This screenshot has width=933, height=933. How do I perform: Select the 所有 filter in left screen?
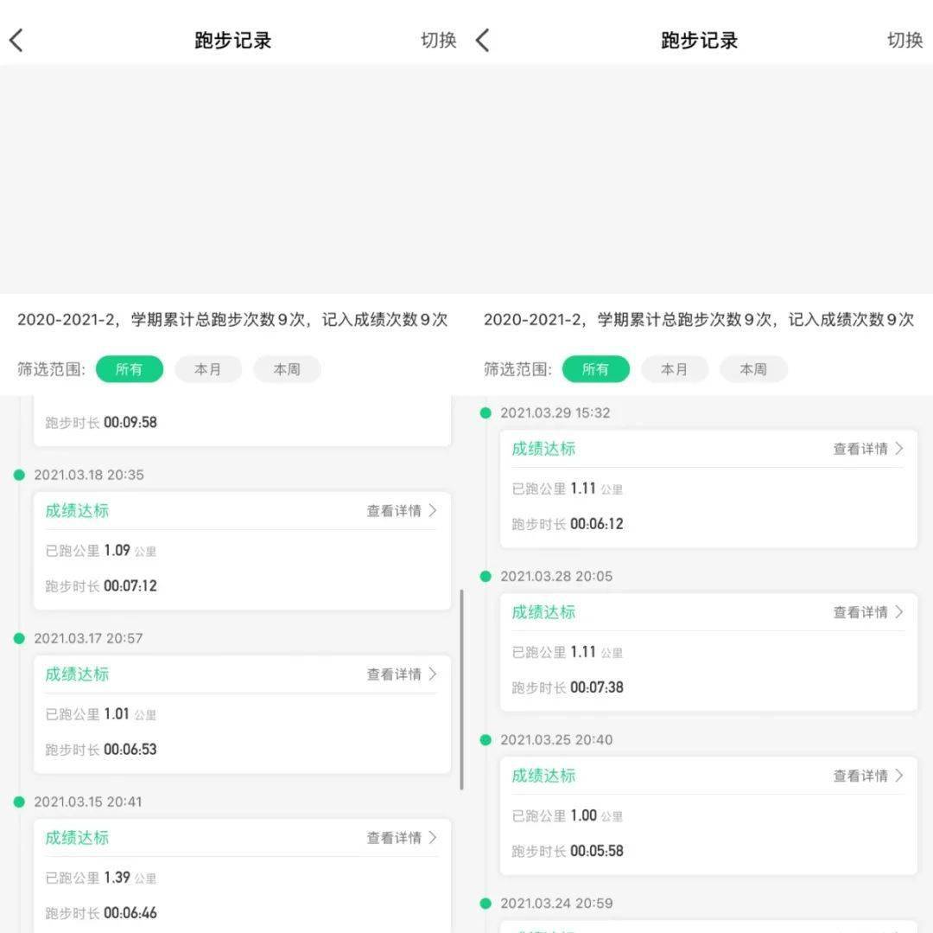click(129, 369)
